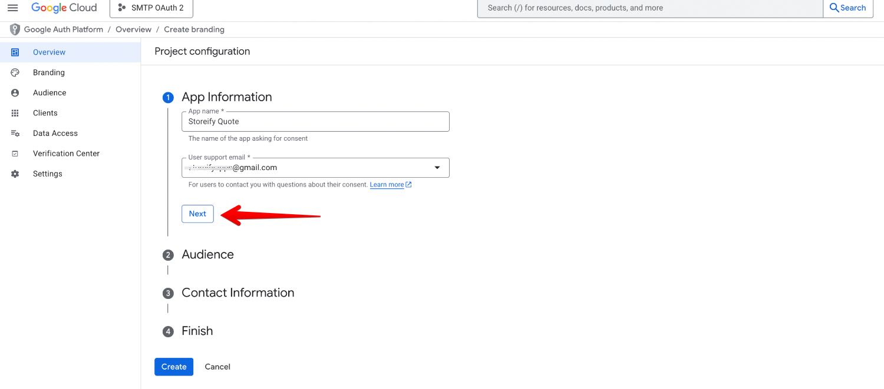Image resolution: width=884 pixels, height=389 pixels.
Task: Click the Next button
Action: point(197,214)
